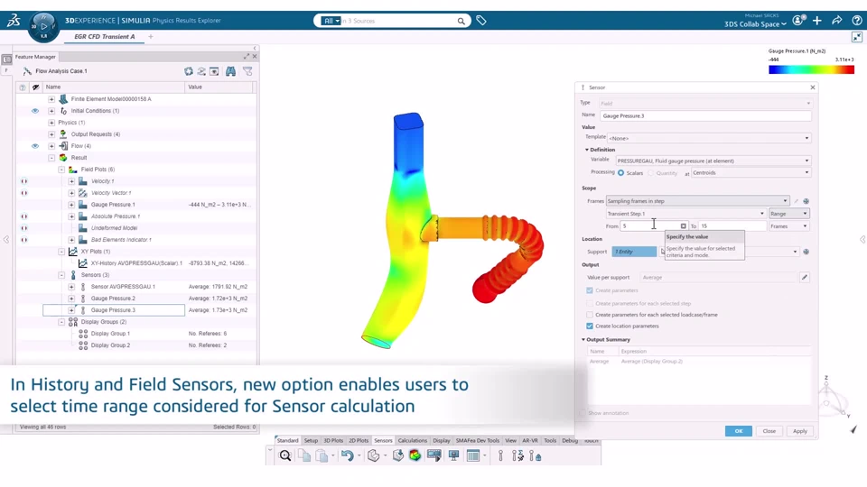Click the table layout toolbar icon

(x=472, y=455)
